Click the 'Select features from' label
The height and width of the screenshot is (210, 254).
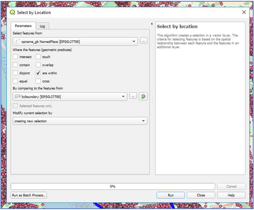pos(27,33)
